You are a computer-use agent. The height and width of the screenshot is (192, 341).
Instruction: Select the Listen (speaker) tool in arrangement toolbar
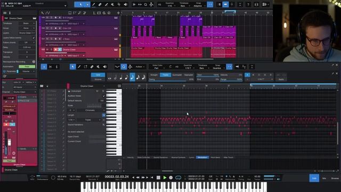click(126, 4)
